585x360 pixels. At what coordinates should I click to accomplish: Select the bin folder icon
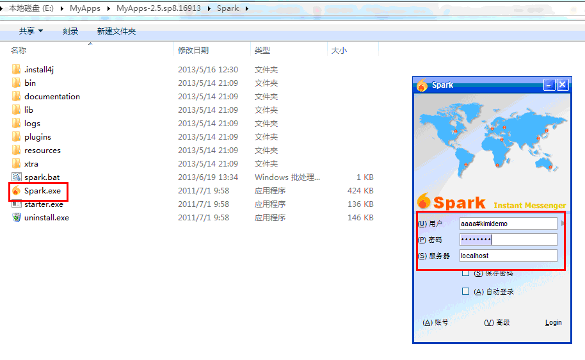(x=16, y=83)
